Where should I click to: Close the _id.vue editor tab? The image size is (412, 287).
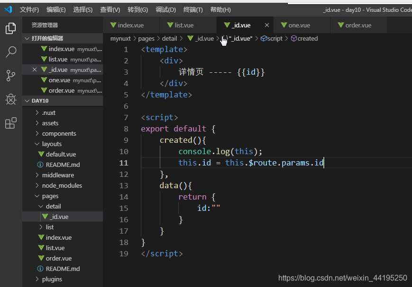(267, 25)
